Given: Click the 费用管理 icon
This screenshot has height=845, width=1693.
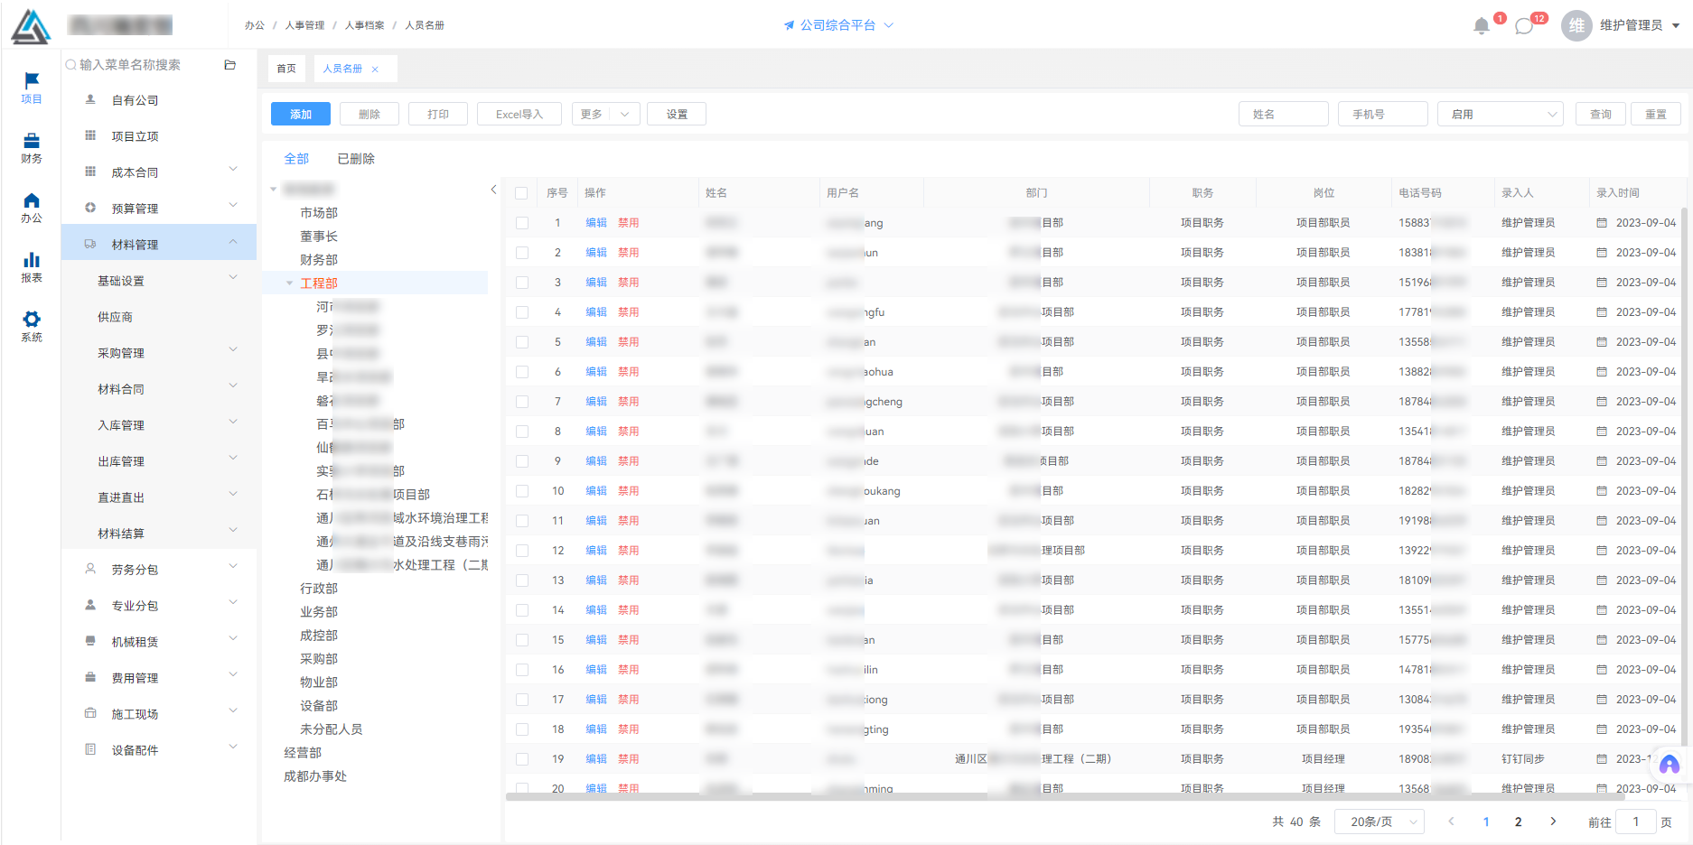Looking at the screenshot, I should pyautogui.click(x=90, y=678).
